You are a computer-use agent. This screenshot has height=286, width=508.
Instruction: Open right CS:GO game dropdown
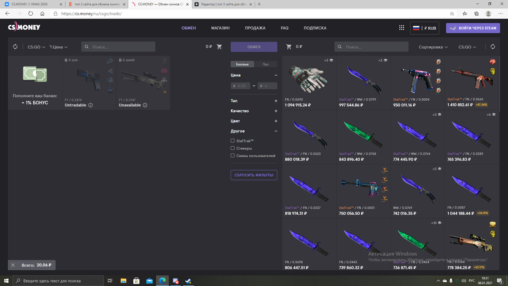(x=467, y=47)
